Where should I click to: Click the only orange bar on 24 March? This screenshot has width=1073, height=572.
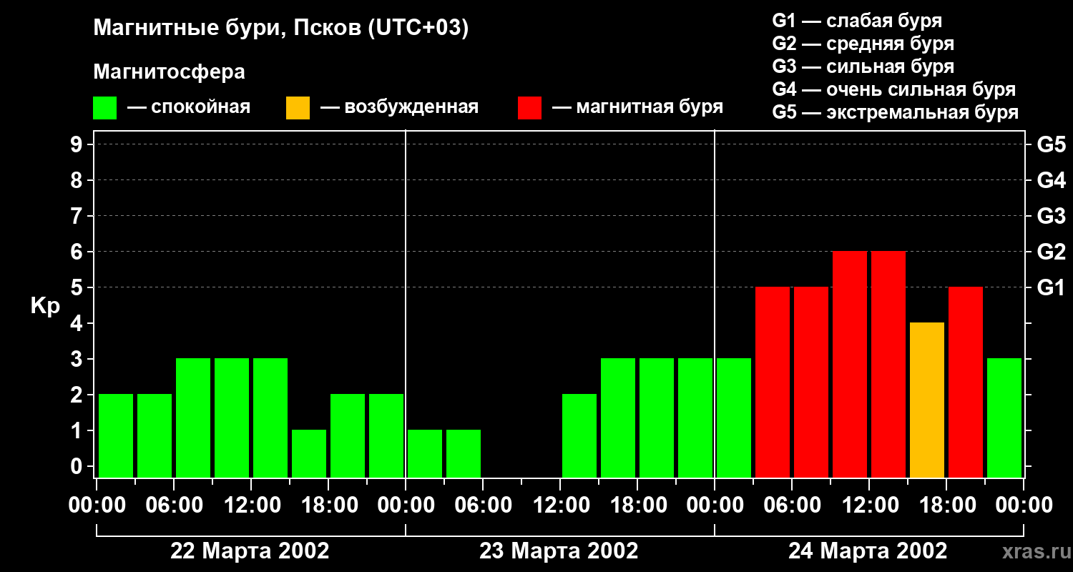coord(927,400)
